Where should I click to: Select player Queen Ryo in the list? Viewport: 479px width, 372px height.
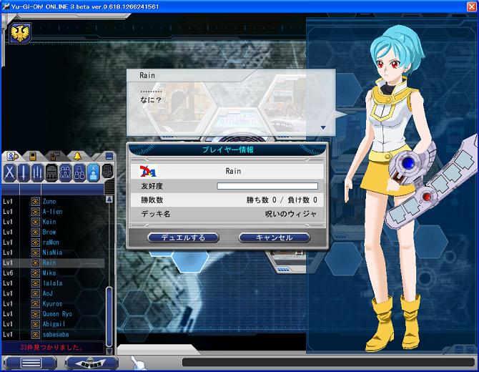(x=57, y=314)
